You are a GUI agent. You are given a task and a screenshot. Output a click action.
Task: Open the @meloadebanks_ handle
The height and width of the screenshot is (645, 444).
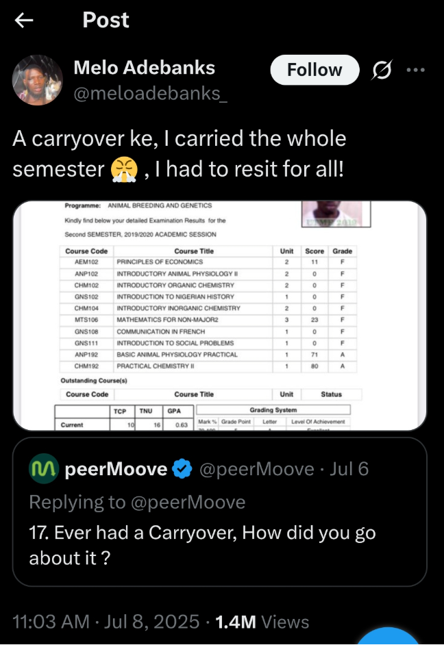coord(151,92)
